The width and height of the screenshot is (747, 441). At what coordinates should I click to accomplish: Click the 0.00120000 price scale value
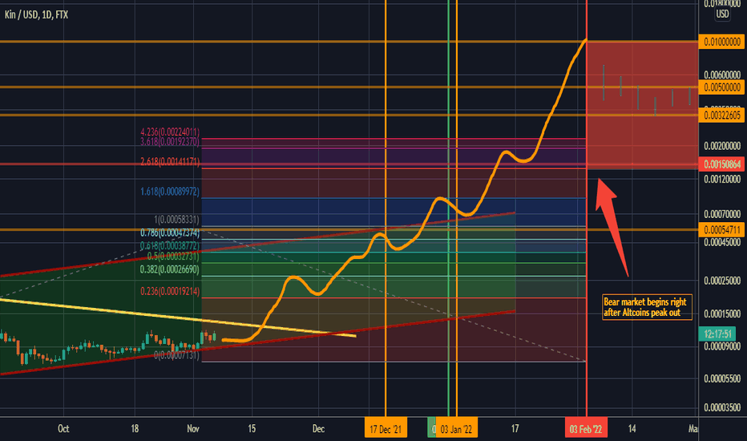[722, 180]
